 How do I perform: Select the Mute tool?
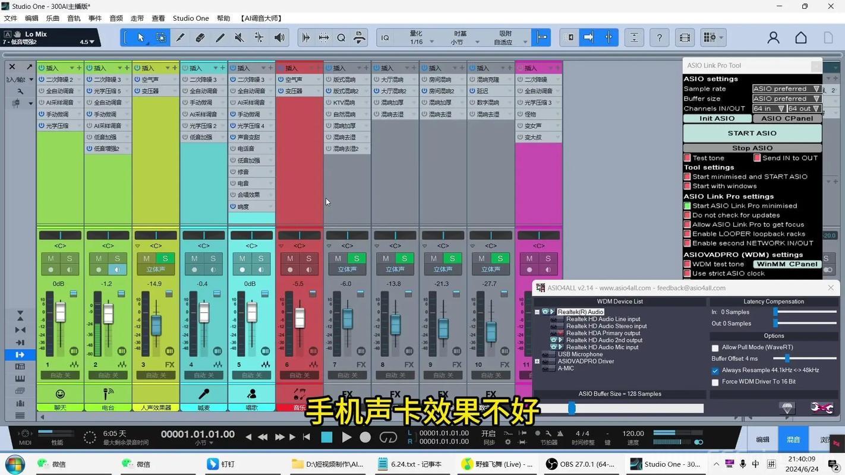tap(239, 37)
